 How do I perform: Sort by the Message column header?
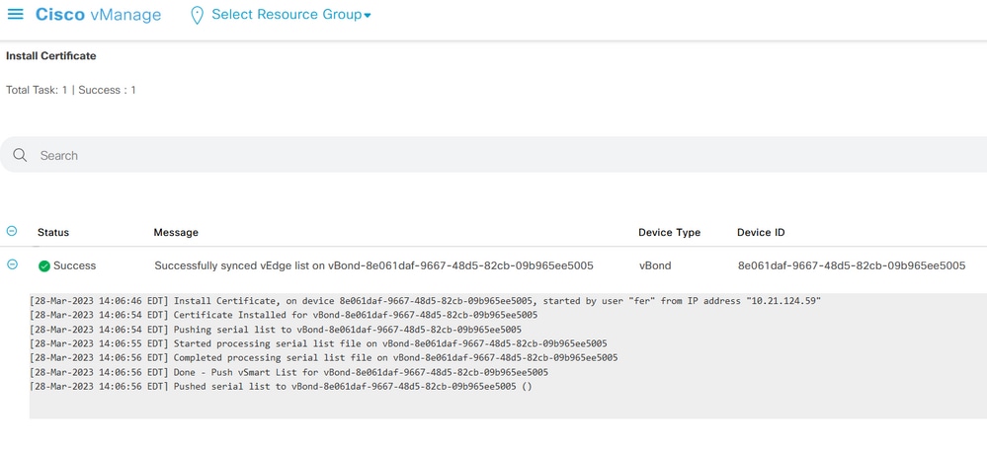(176, 232)
